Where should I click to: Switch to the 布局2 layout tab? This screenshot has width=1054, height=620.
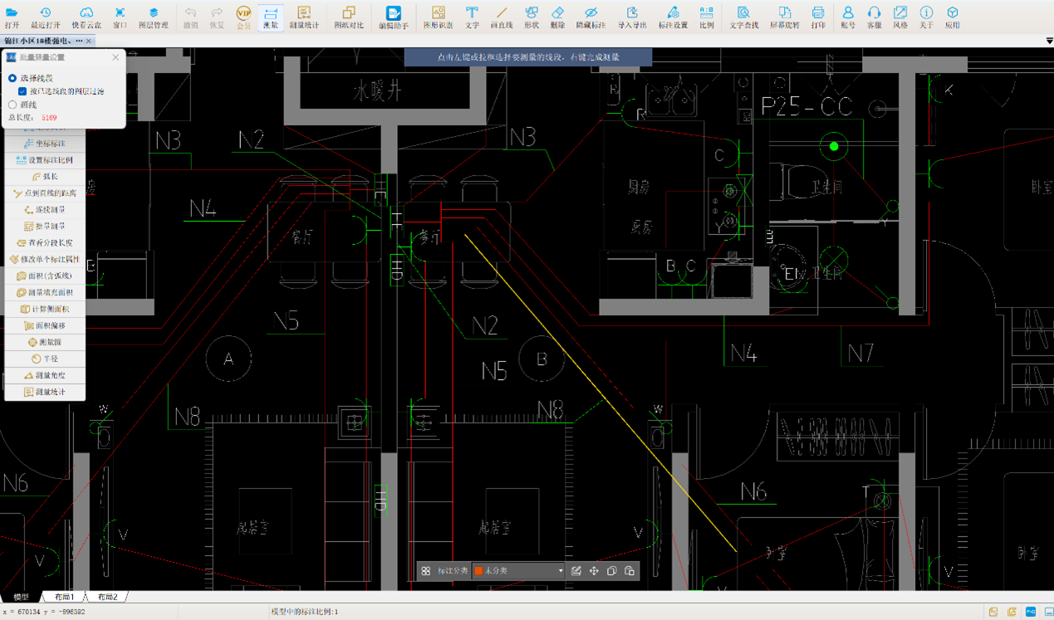coord(107,597)
